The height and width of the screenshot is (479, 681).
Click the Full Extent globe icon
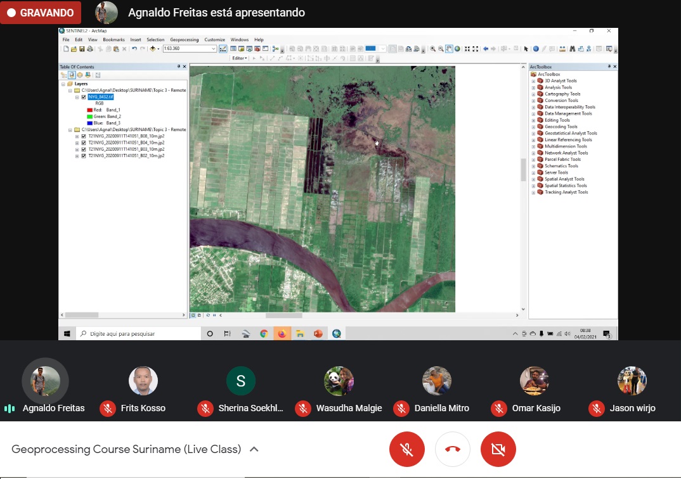click(457, 49)
